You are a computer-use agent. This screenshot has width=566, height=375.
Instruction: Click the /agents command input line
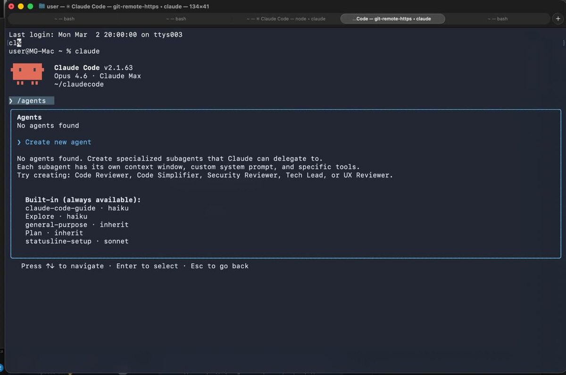coord(31,101)
